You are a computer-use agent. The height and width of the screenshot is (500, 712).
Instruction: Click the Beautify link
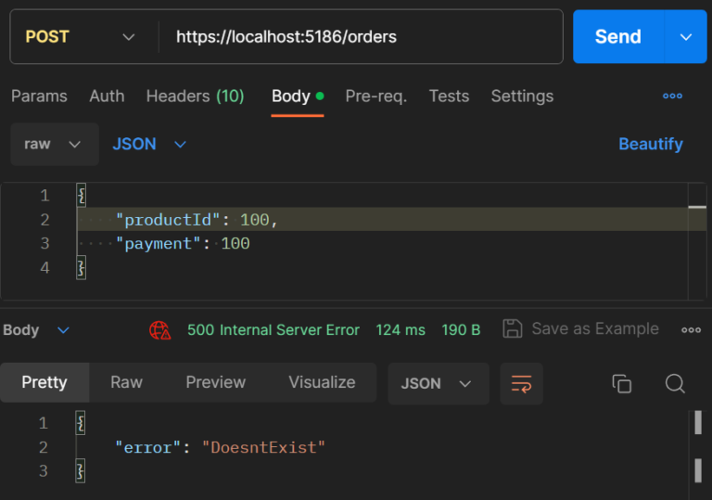point(650,144)
